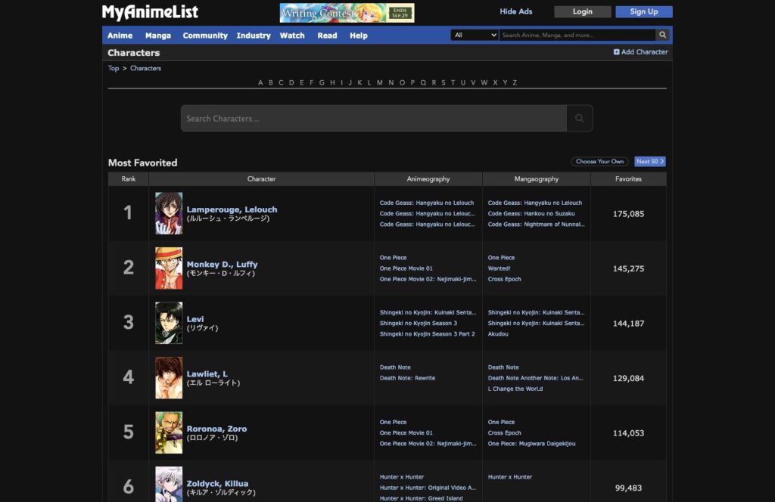Viewport: 775px width, 502px height.
Task: Filter characters by letter K
Action: pyautogui.click(x=359, y=82)
